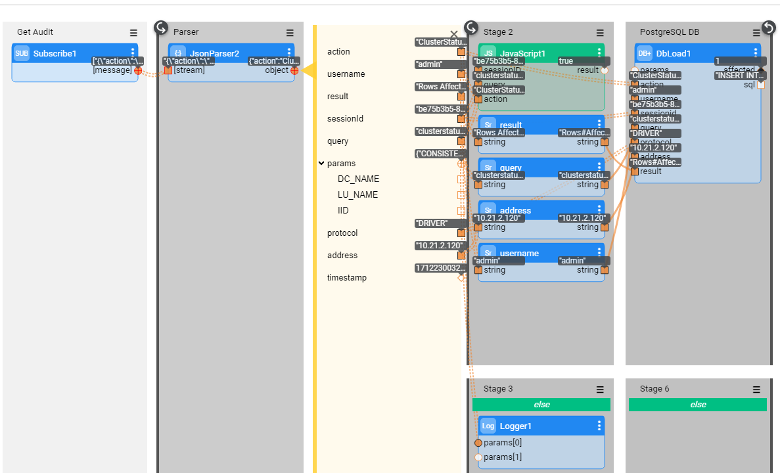
Task: Select the timestamp field in schema
Action: point(347,278)
